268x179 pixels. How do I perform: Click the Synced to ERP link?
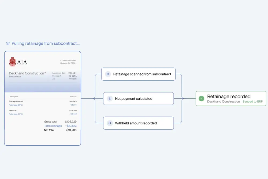(x=253, y=102)
